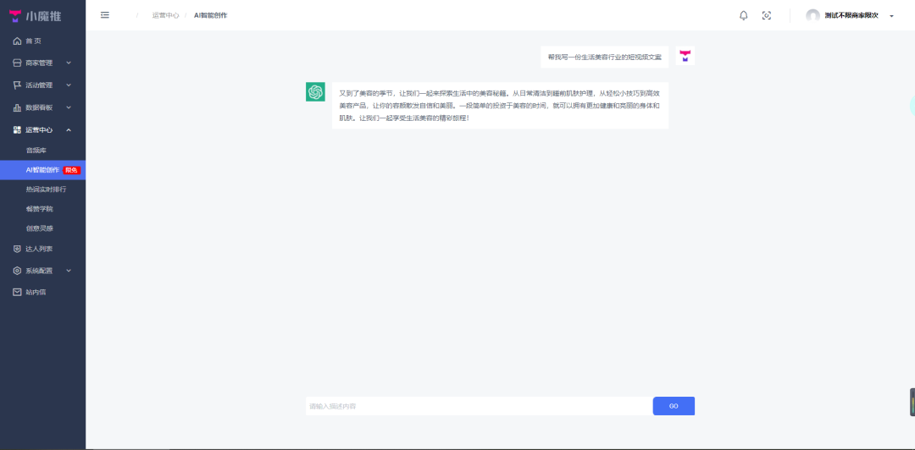
Task: Click the description input field
Action: coord(479,406)
